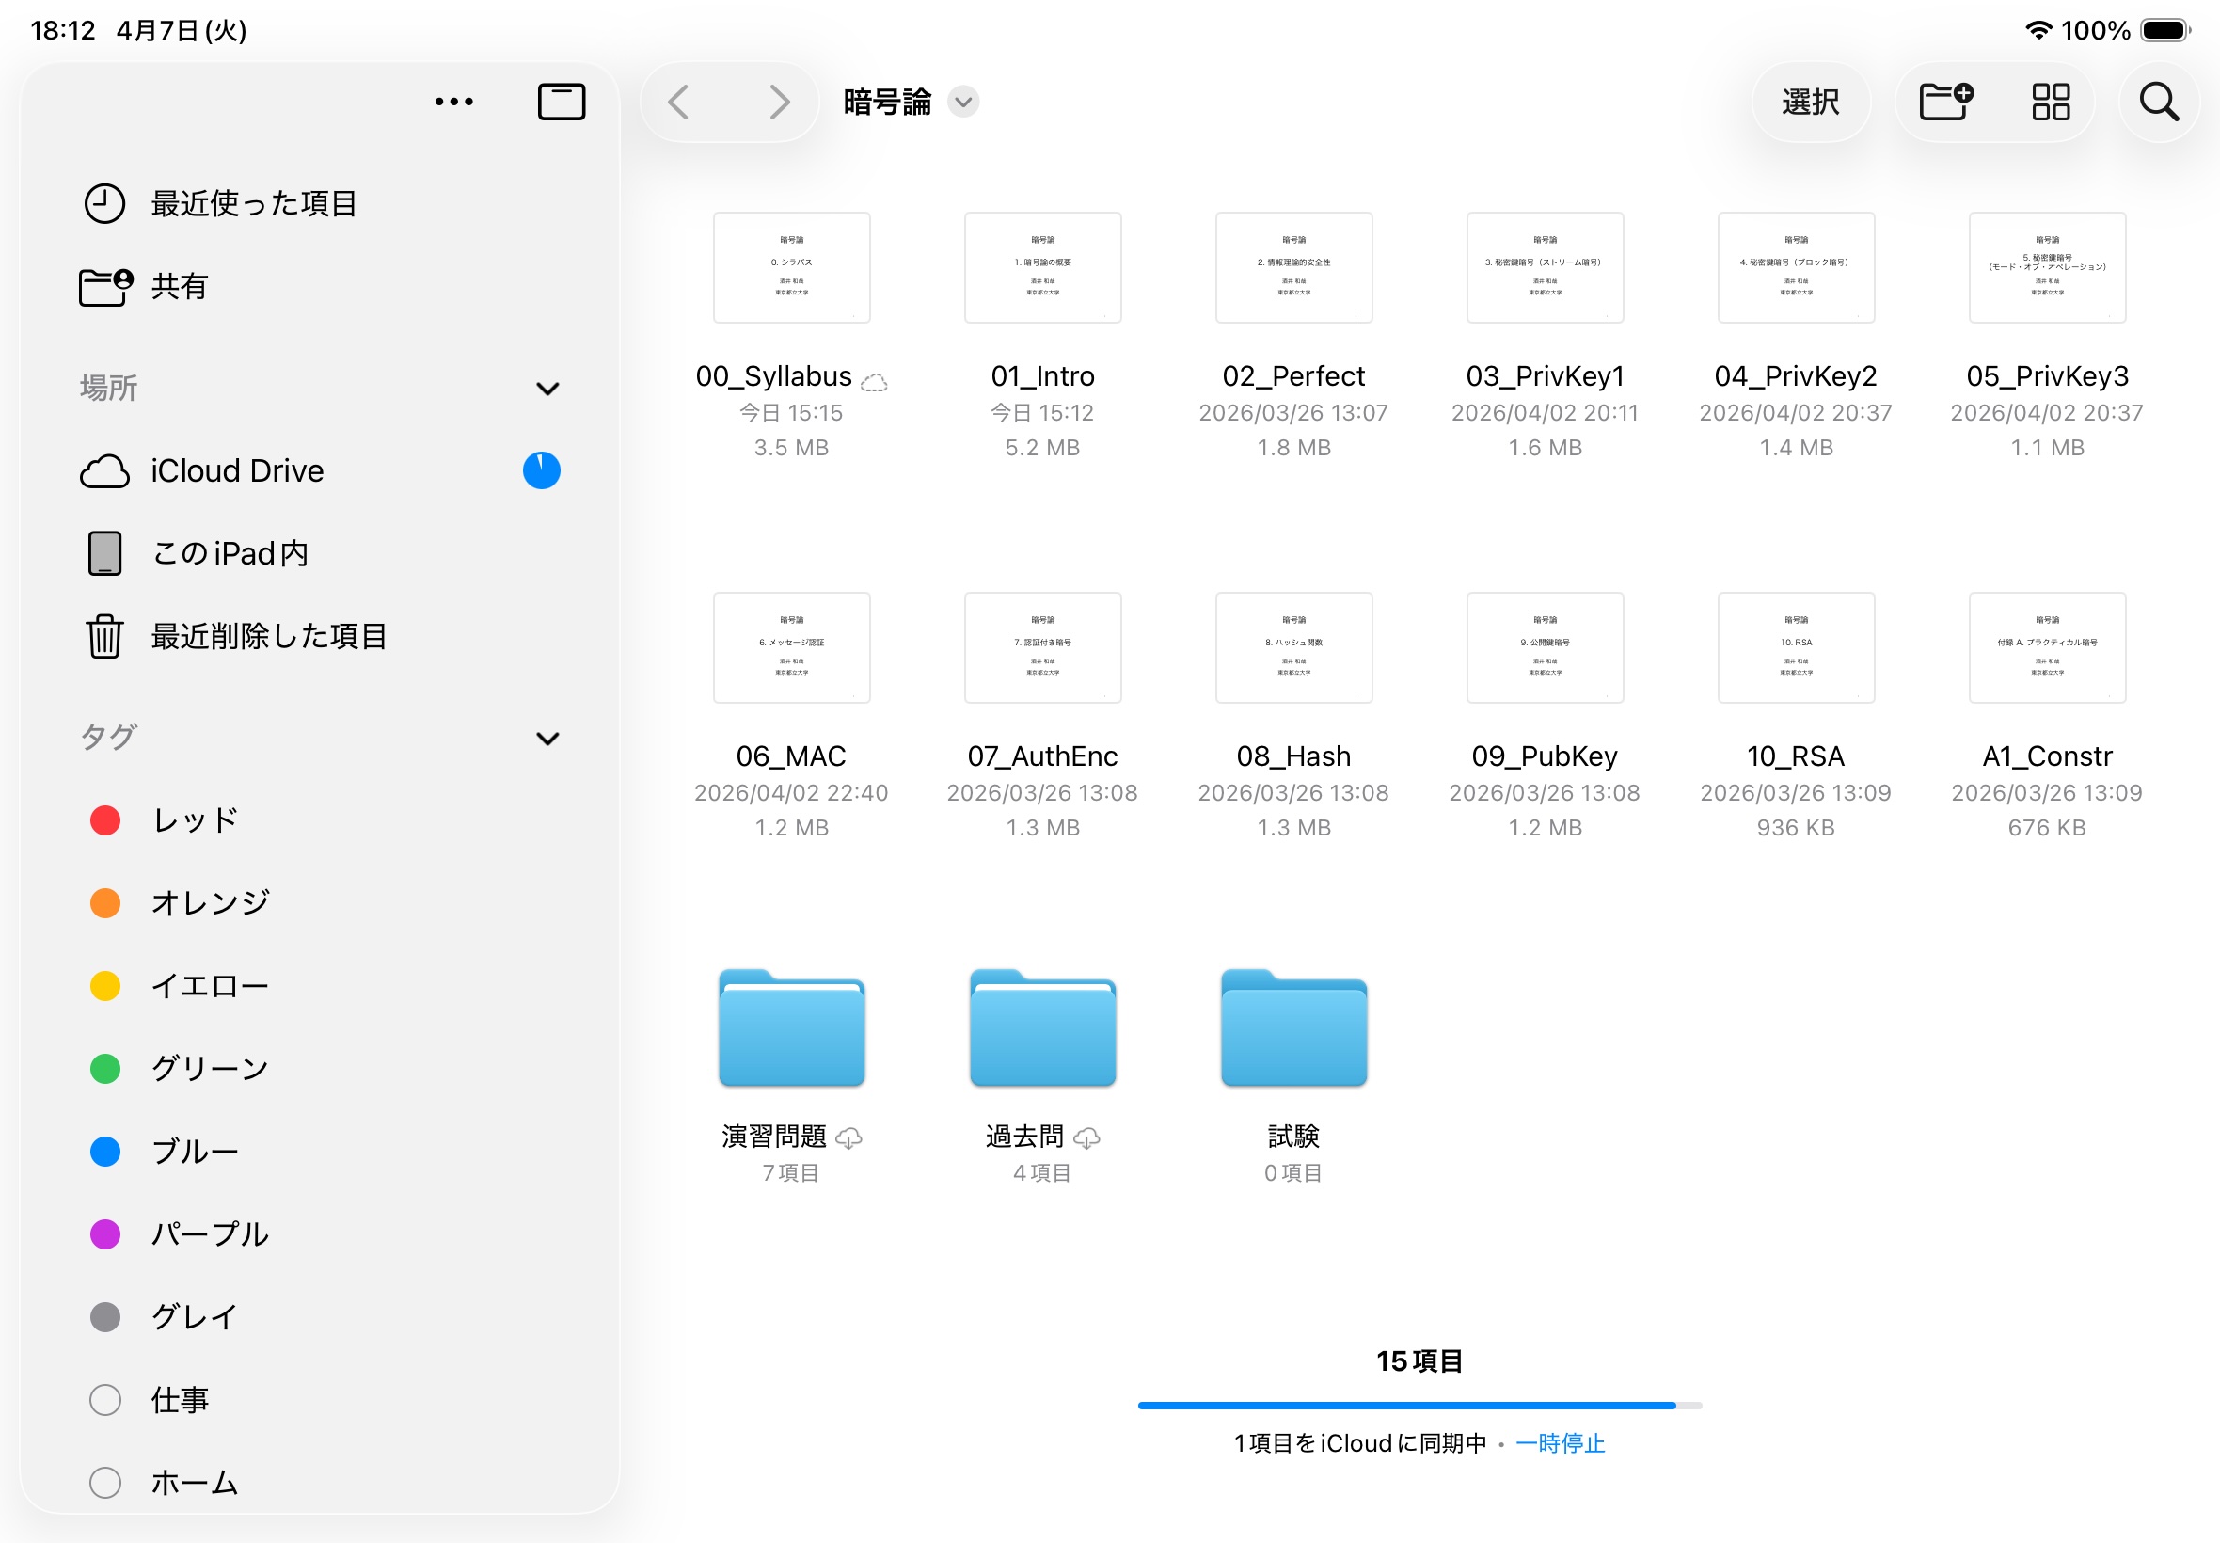Toggle the sidebar with the window icon

(561, 101)
